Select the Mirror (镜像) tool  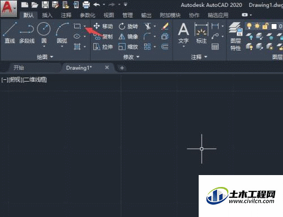point(128,36)
